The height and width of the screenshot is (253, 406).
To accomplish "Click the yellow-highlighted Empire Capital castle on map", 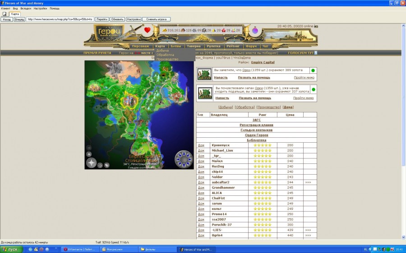I will (x=130, y=99).
